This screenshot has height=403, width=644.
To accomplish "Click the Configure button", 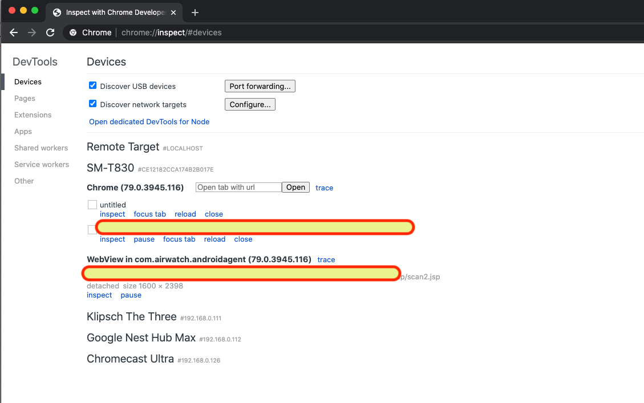I will point(250,104).
